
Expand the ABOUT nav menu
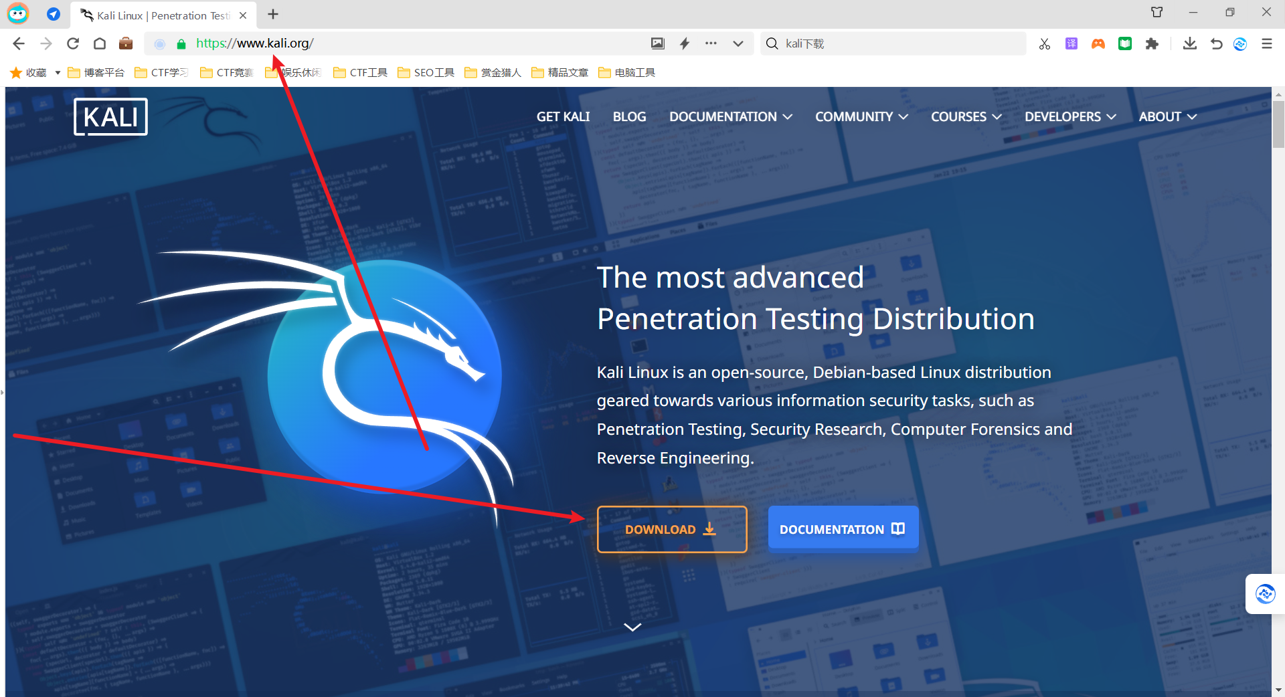click(1167, 116)
